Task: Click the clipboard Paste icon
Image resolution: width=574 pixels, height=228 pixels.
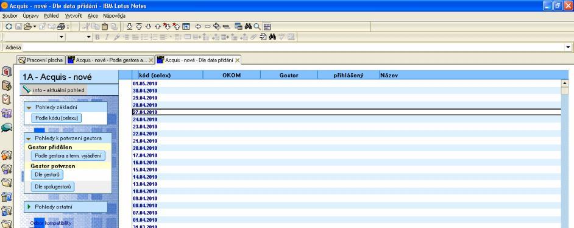Action: (105, 27)
